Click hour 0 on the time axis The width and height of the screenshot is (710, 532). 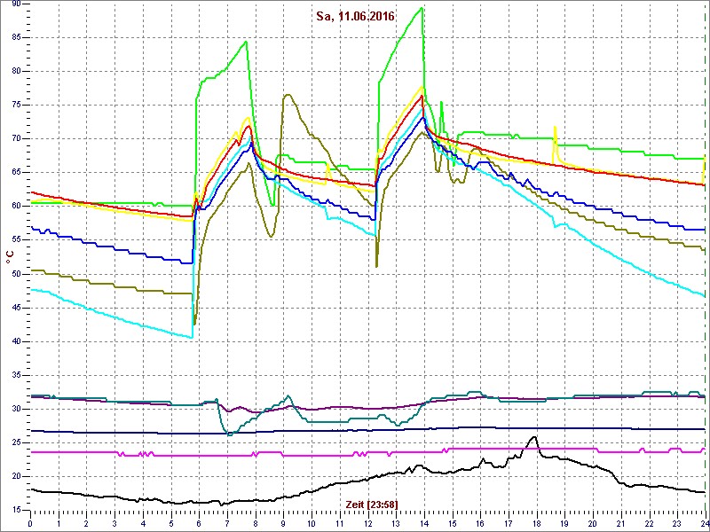tap(30, 521)
